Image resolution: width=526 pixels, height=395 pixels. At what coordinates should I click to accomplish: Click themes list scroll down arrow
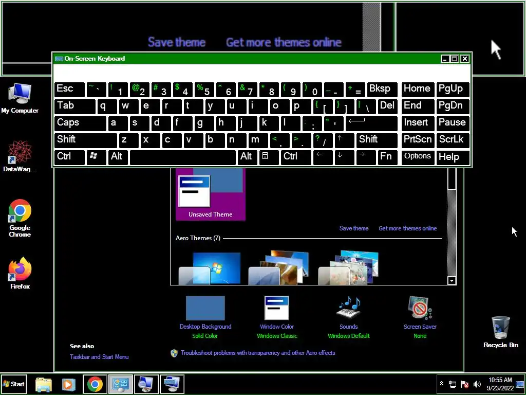[x=452, y=281]
